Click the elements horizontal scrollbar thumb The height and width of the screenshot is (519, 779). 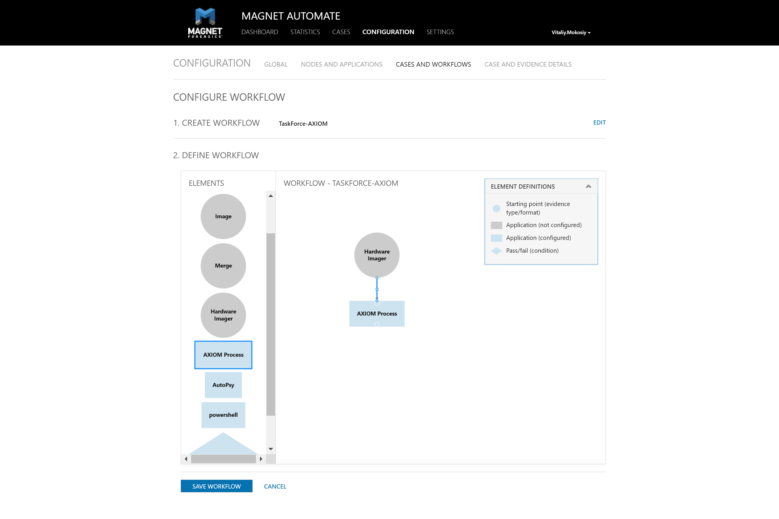pos(224,459)
